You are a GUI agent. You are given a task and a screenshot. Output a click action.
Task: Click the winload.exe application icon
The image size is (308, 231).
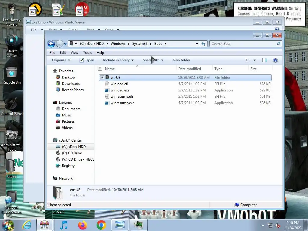pyautogui.click(x=107, y=90)
